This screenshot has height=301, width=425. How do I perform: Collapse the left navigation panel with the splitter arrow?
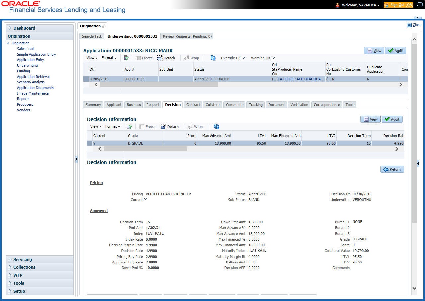tap(76, 159)
